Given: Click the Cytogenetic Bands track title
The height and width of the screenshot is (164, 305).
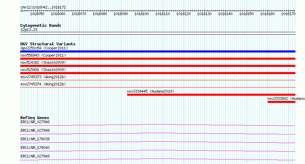Looking at the screenshot, I should pyautogui.click(x=41, y=25).
